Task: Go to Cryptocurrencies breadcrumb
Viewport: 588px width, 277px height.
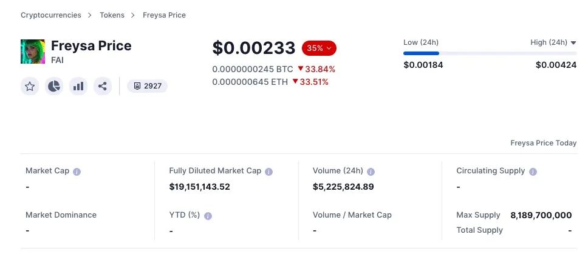Action: (x=50, y=15)
